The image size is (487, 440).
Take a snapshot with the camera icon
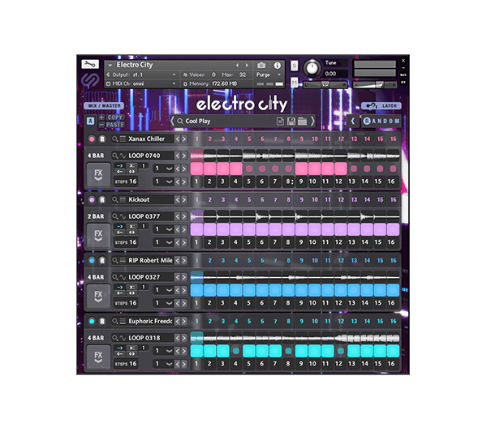tap(261, 65)
